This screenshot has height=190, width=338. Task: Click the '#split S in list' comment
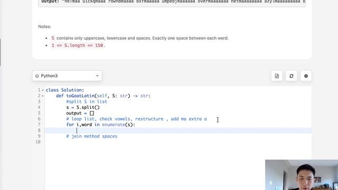[87, 102]
